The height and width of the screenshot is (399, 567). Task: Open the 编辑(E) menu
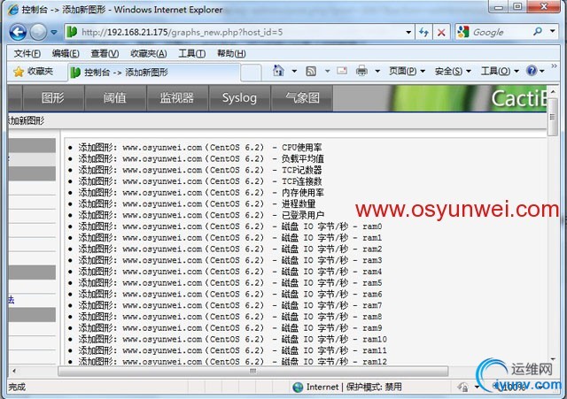(66, 54)
